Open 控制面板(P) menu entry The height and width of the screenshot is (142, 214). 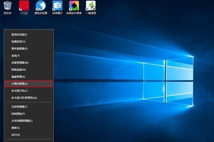pos(29,114)
